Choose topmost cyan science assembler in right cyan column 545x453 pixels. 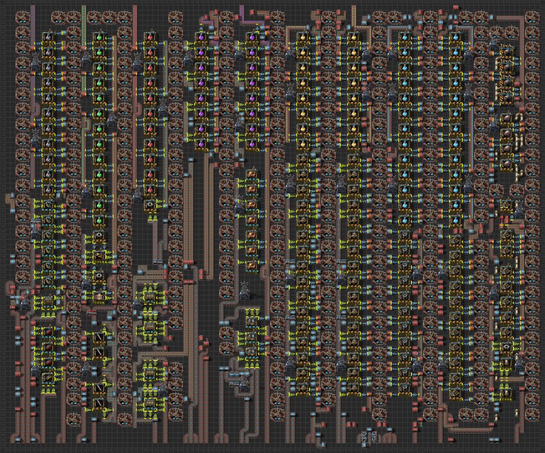pos(456,37)
